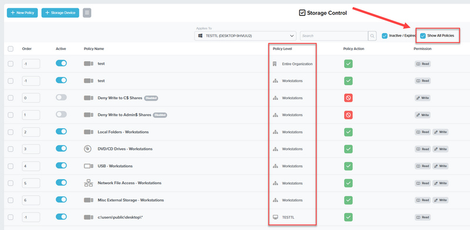Click Write permission badge for C$ Shares
This screenshot has height=230, width=470.
422,98
